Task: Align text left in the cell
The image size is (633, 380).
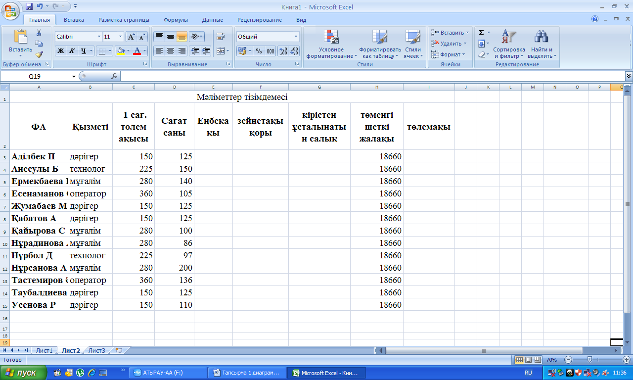Action: 159,50
